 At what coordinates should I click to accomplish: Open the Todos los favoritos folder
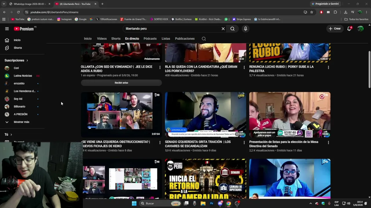[x=356, y=19]
